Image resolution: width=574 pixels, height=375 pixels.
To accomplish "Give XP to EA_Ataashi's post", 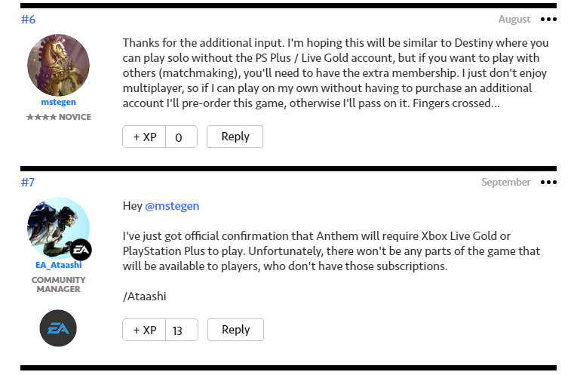I will coord(144,330).
